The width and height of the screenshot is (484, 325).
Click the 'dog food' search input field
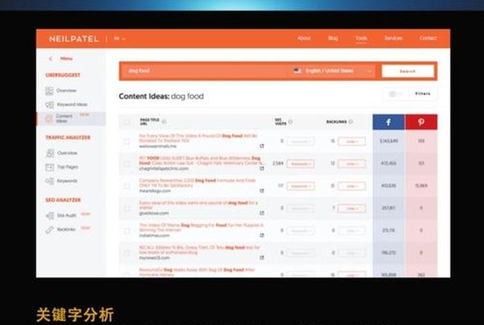click(204, 71)
